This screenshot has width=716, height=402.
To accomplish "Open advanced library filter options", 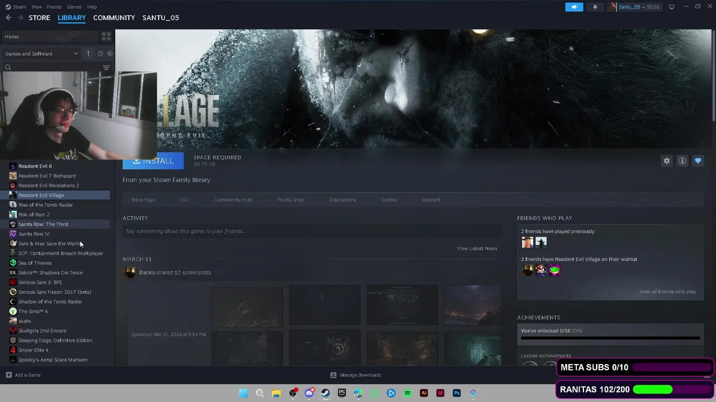I will click(x=106, y=68).
